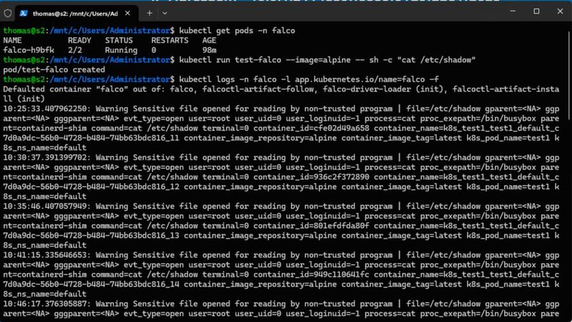
Task: Maximize the terminal window
Action: [x=536, y=11]
